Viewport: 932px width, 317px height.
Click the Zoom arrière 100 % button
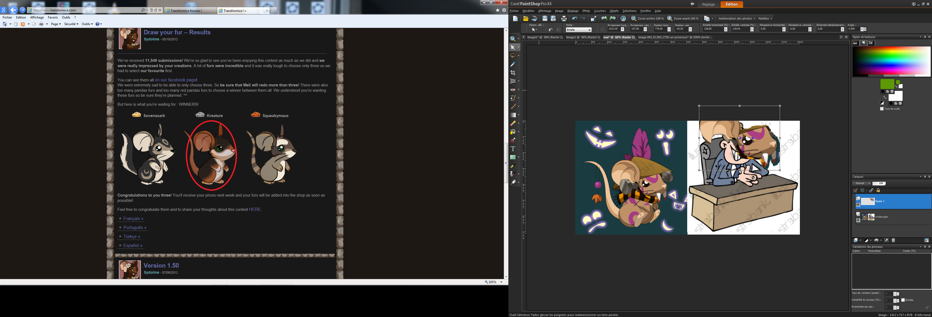tap(647, 18)
